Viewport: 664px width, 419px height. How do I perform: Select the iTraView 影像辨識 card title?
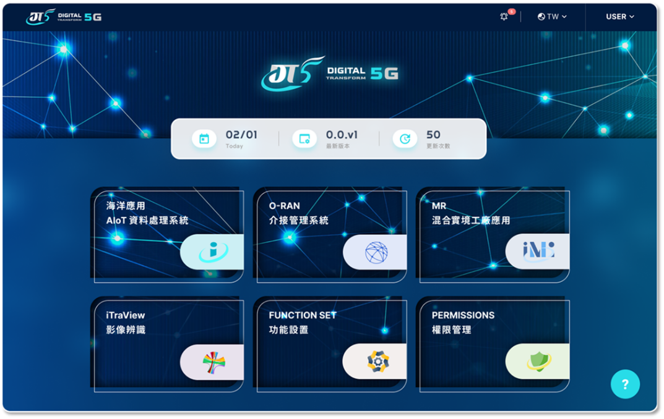pyautogui.click(x=126, y=323)
